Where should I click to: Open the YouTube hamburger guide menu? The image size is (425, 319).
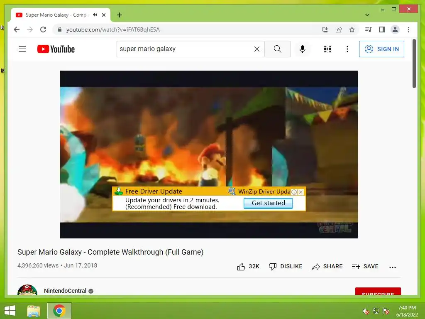click(22, 49)
